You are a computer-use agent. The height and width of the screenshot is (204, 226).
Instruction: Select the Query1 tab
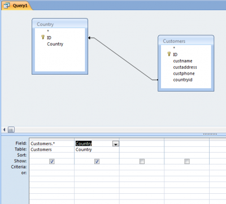16,6
